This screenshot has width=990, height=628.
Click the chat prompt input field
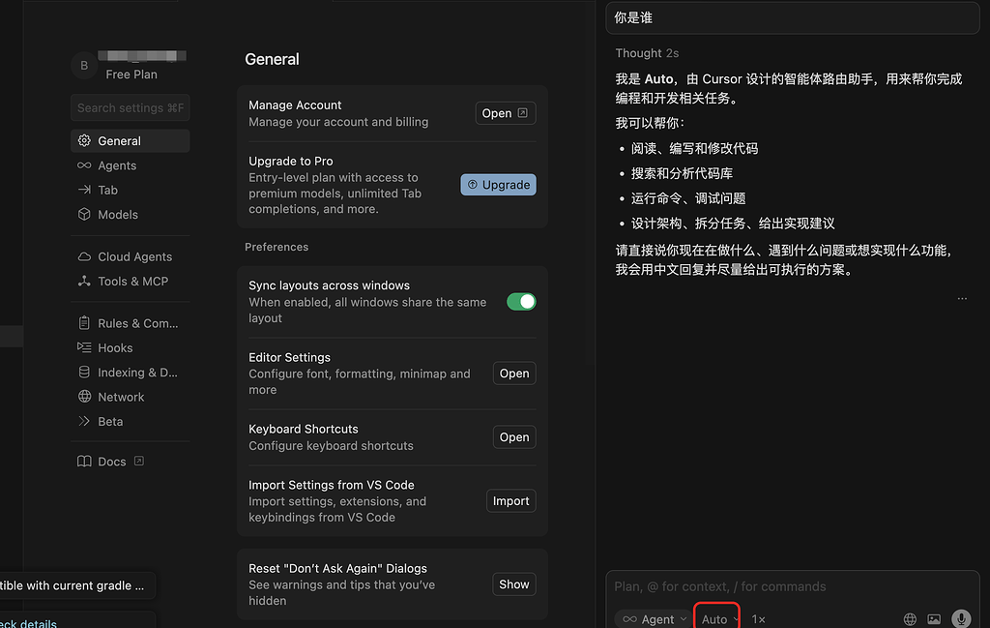tap(793, 586)
